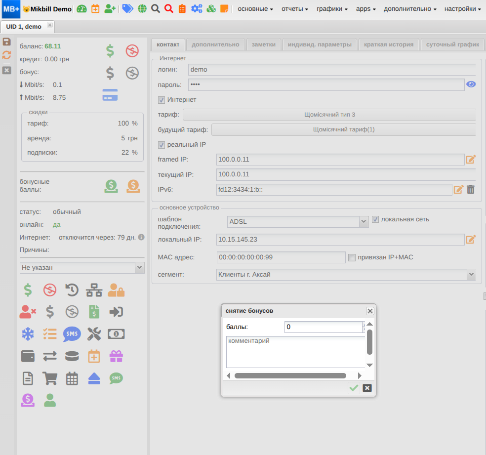
Task: Click the save floppy disk icon on left strip
Action: click(x=7, y=41)
